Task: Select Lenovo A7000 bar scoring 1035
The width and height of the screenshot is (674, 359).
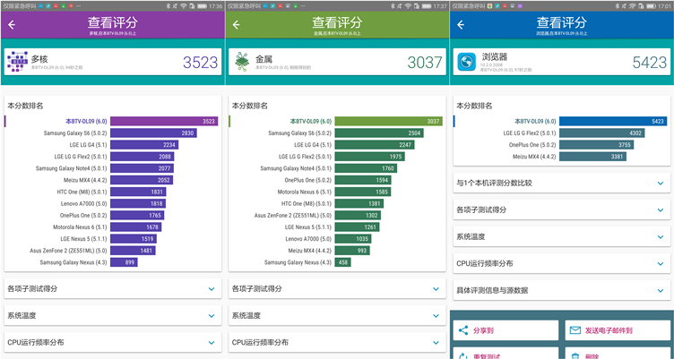Action: coord(353,239)
